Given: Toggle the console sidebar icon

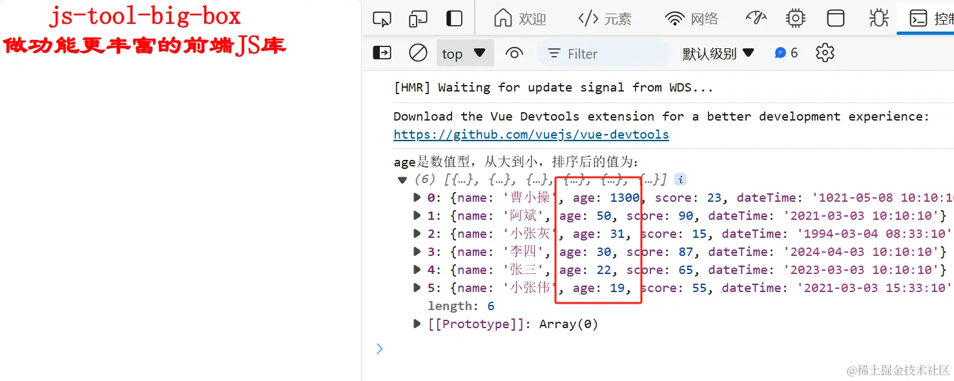Looking at the screenshot, I should [x=382, y=53].
